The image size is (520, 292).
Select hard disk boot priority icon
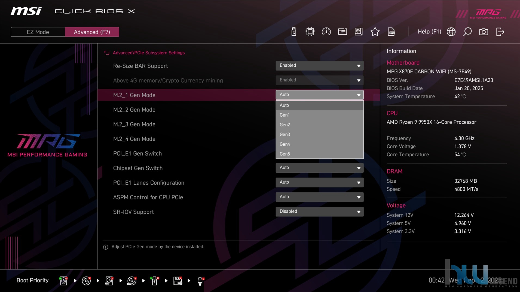(x=63, y=281)
